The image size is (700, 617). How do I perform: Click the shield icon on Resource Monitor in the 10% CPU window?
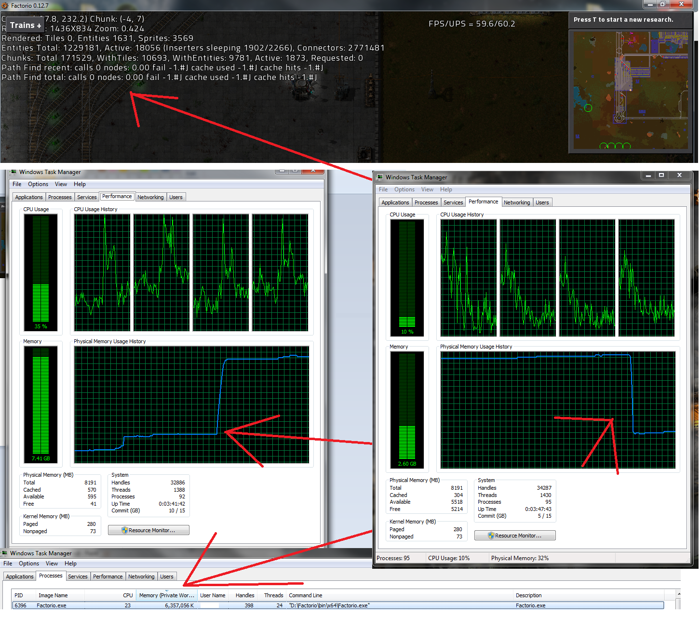pos(491,536)
